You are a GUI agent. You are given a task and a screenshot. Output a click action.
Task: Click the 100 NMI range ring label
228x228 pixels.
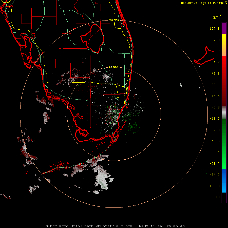[114, 20]
